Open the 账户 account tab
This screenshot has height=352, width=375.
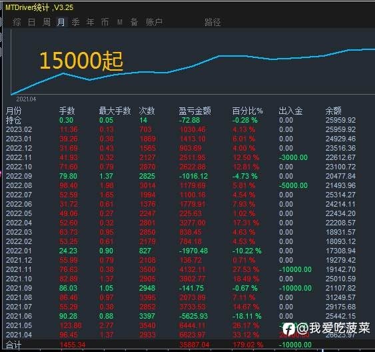pos(154,22)
